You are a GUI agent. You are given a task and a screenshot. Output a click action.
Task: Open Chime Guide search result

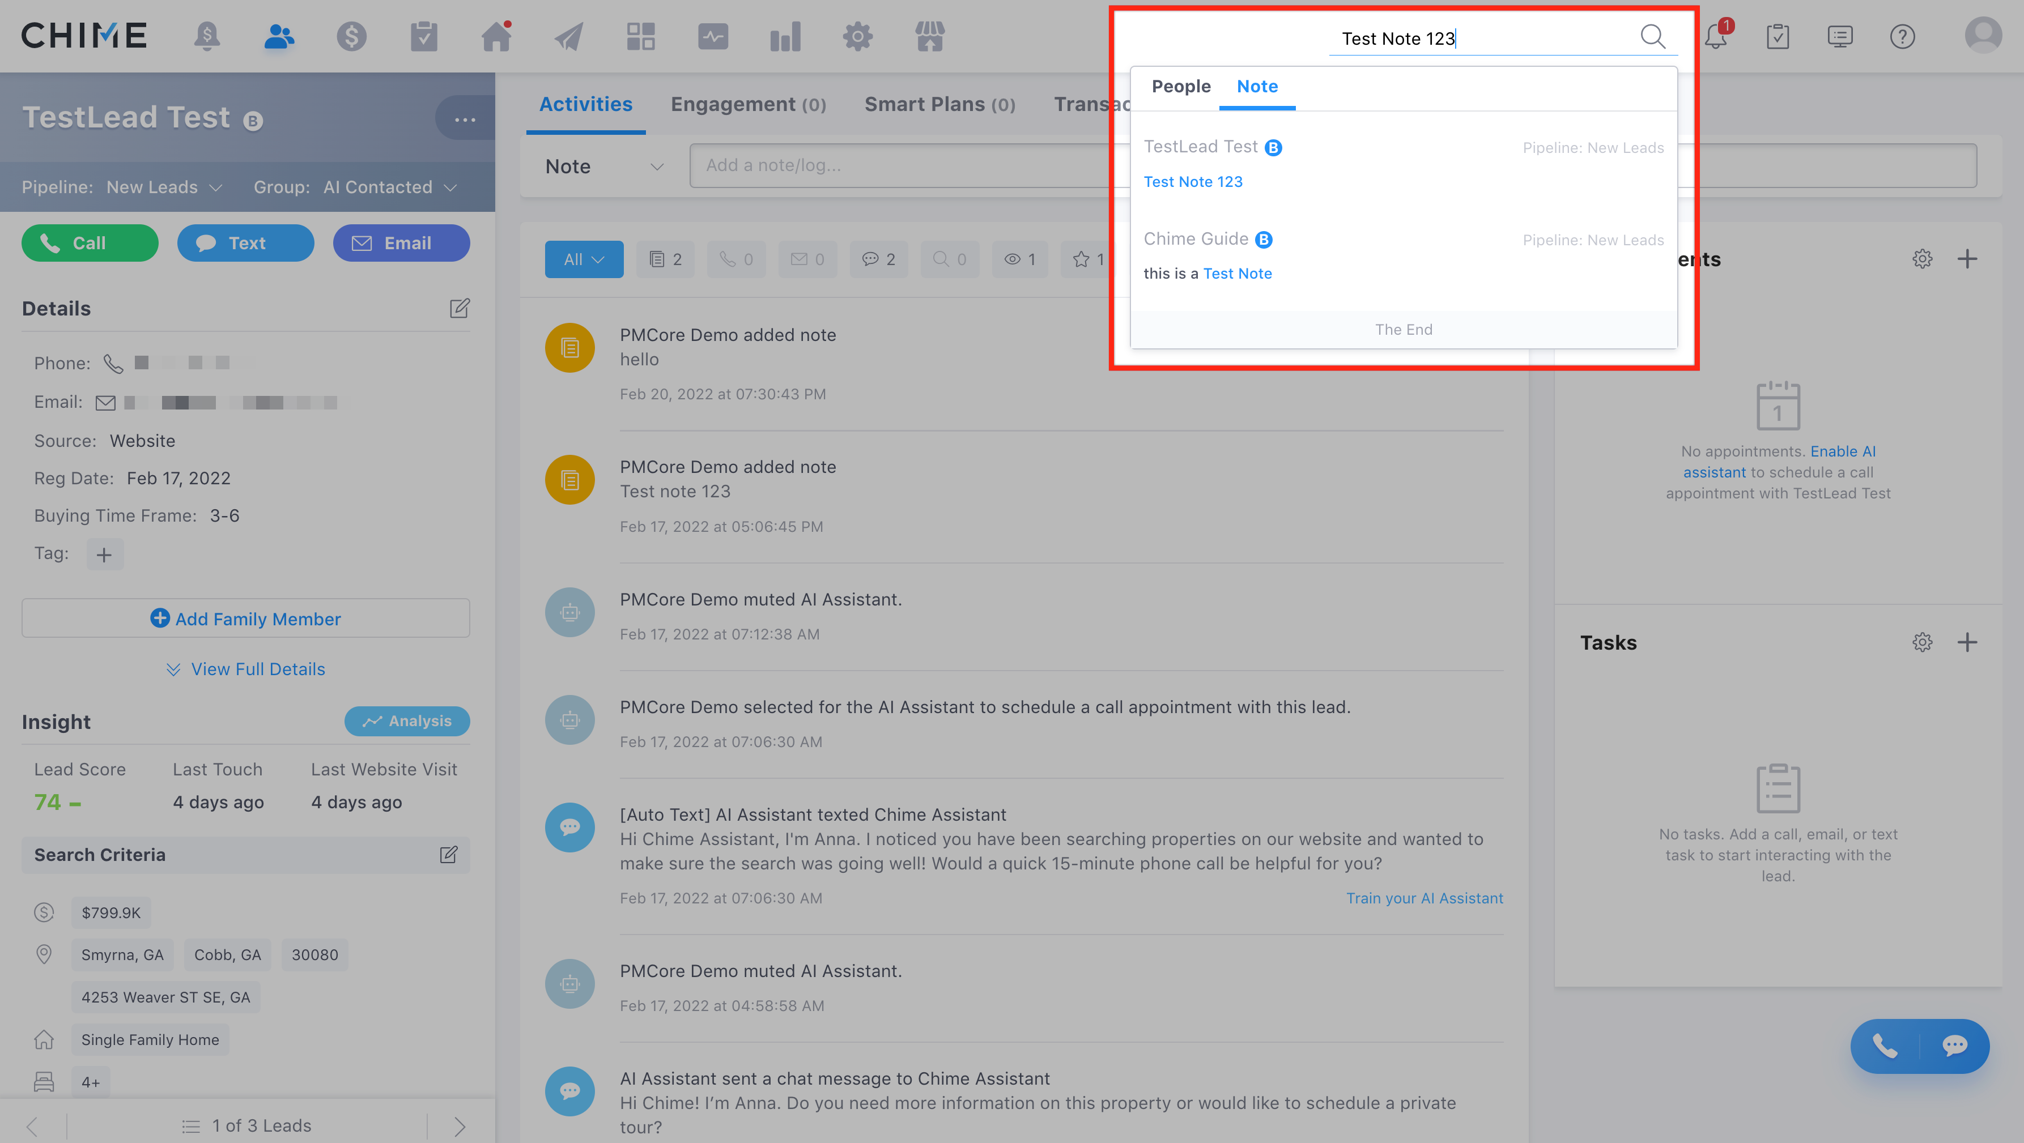[x=1404, y=256]
